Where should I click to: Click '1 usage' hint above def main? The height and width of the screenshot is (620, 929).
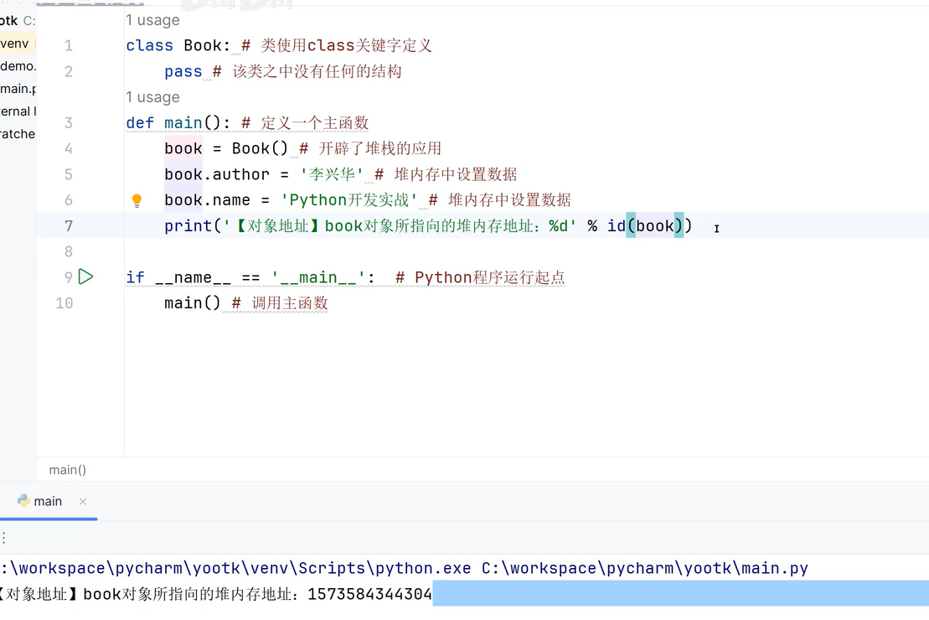point(152,96)
